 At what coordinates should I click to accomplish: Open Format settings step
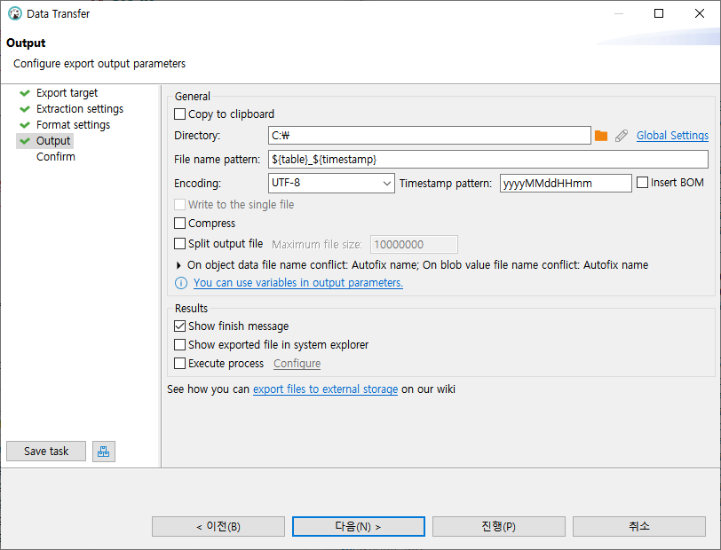73,125
